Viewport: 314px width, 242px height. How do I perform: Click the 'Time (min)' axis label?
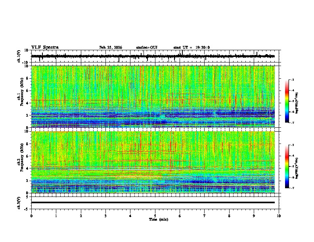tap(159, 219)
